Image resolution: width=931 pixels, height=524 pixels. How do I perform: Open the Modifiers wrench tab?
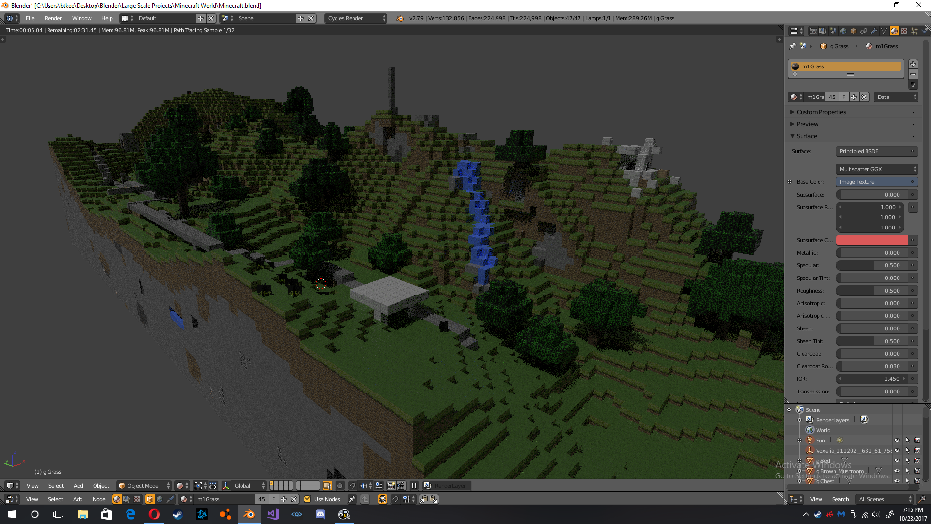click(874, 31)
